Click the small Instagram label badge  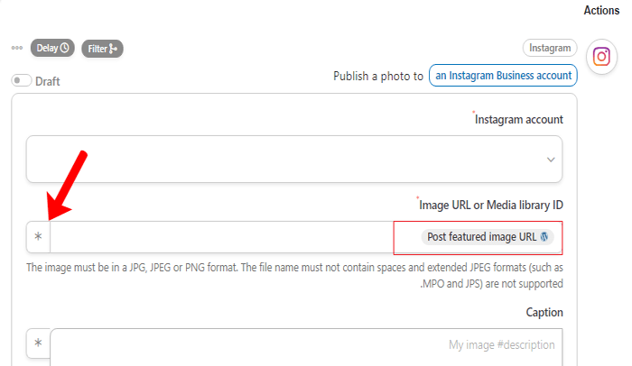549,48
